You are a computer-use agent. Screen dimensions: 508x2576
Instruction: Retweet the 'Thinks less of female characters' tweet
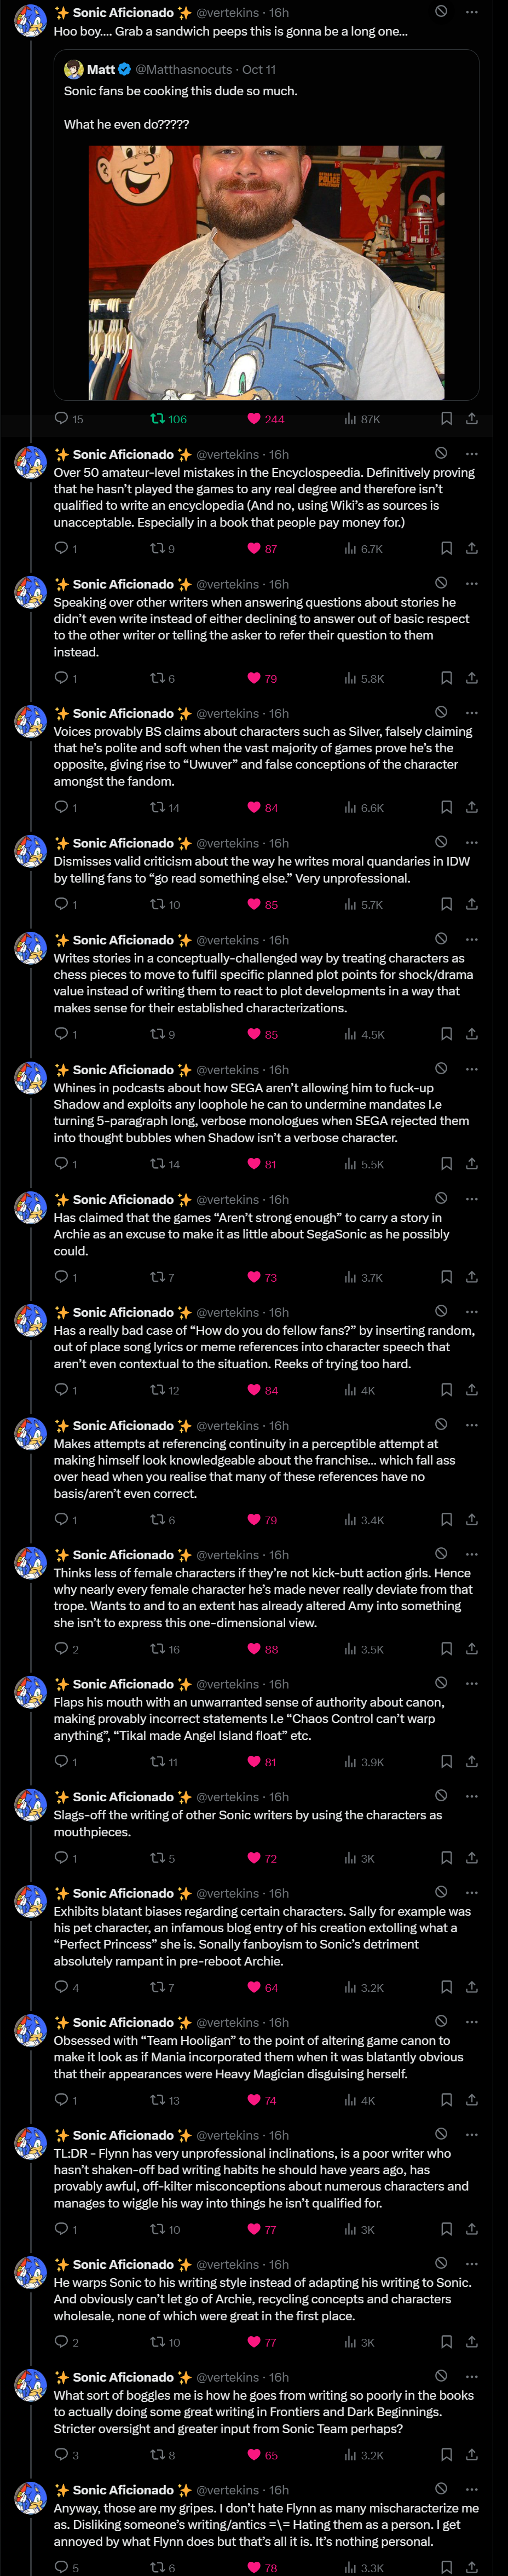point(158,1649)
